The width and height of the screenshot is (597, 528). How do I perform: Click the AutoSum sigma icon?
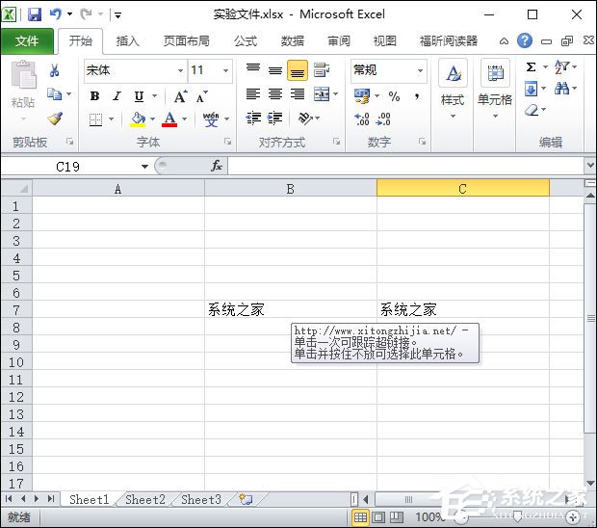[x=531, y=67]
